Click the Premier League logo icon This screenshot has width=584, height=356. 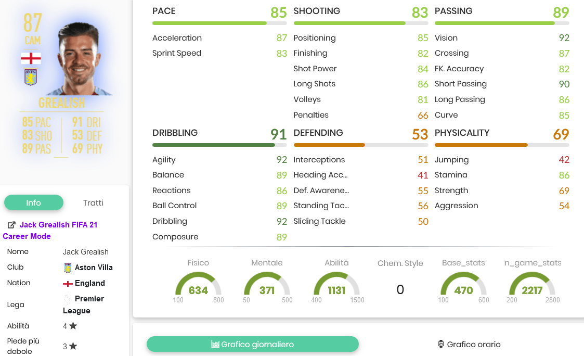(x=68, y=299)
